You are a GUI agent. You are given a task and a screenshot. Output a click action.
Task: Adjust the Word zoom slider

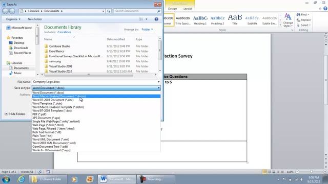pos(311,172)
